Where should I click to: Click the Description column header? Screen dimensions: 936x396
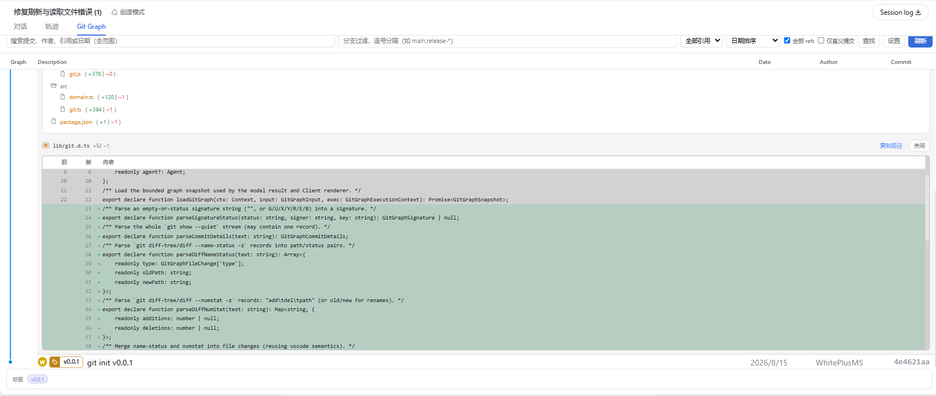(52, 62)
